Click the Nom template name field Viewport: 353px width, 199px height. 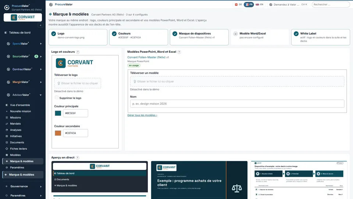[x=237, y=104]
